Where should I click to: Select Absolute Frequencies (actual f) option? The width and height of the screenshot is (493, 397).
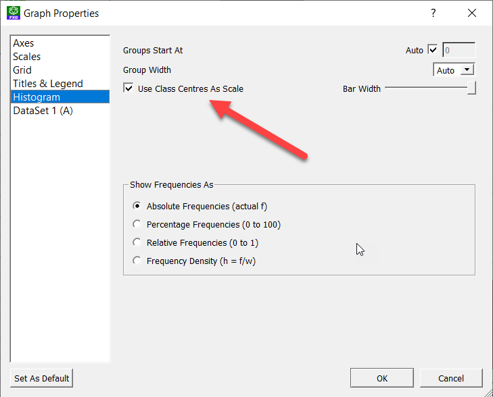137,207
